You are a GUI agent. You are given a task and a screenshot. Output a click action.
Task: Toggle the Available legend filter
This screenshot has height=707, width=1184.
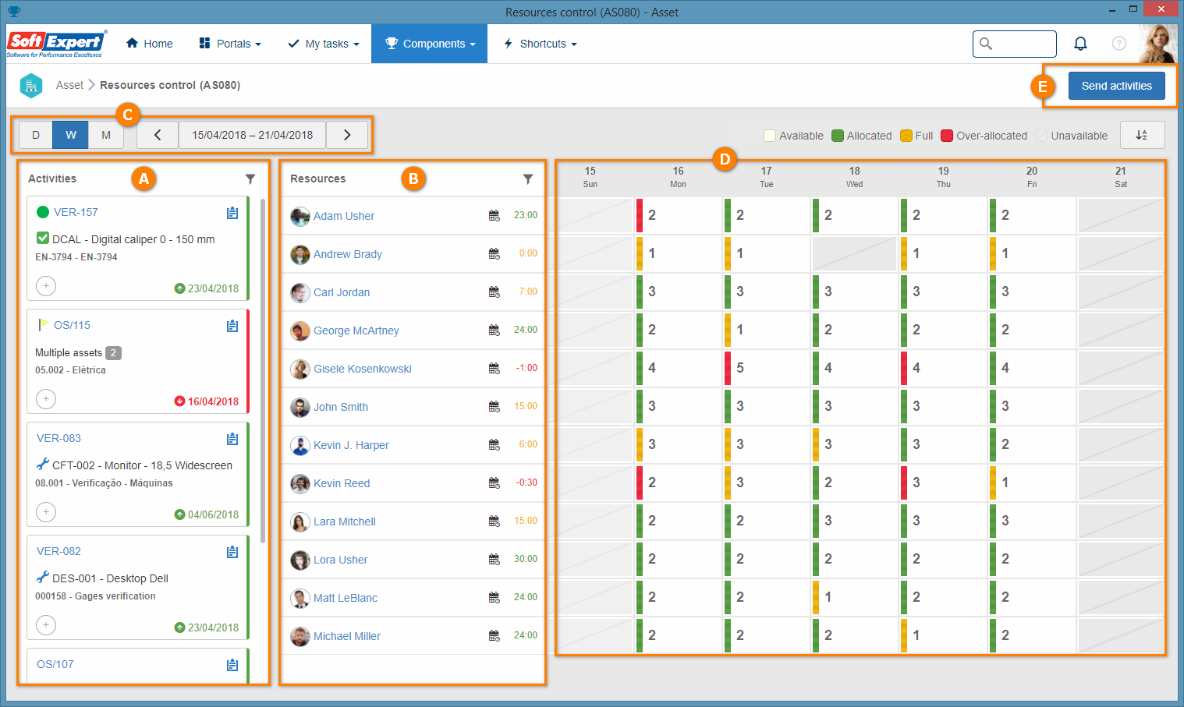(x=793, y=136)
